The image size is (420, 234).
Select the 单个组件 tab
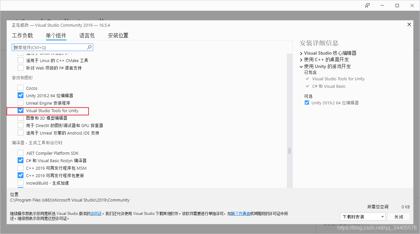[56, 36]
